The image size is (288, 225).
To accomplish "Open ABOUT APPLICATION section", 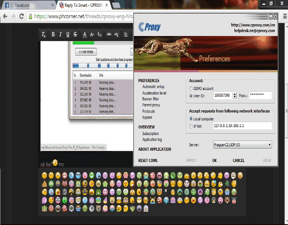I will click(155, 149).
